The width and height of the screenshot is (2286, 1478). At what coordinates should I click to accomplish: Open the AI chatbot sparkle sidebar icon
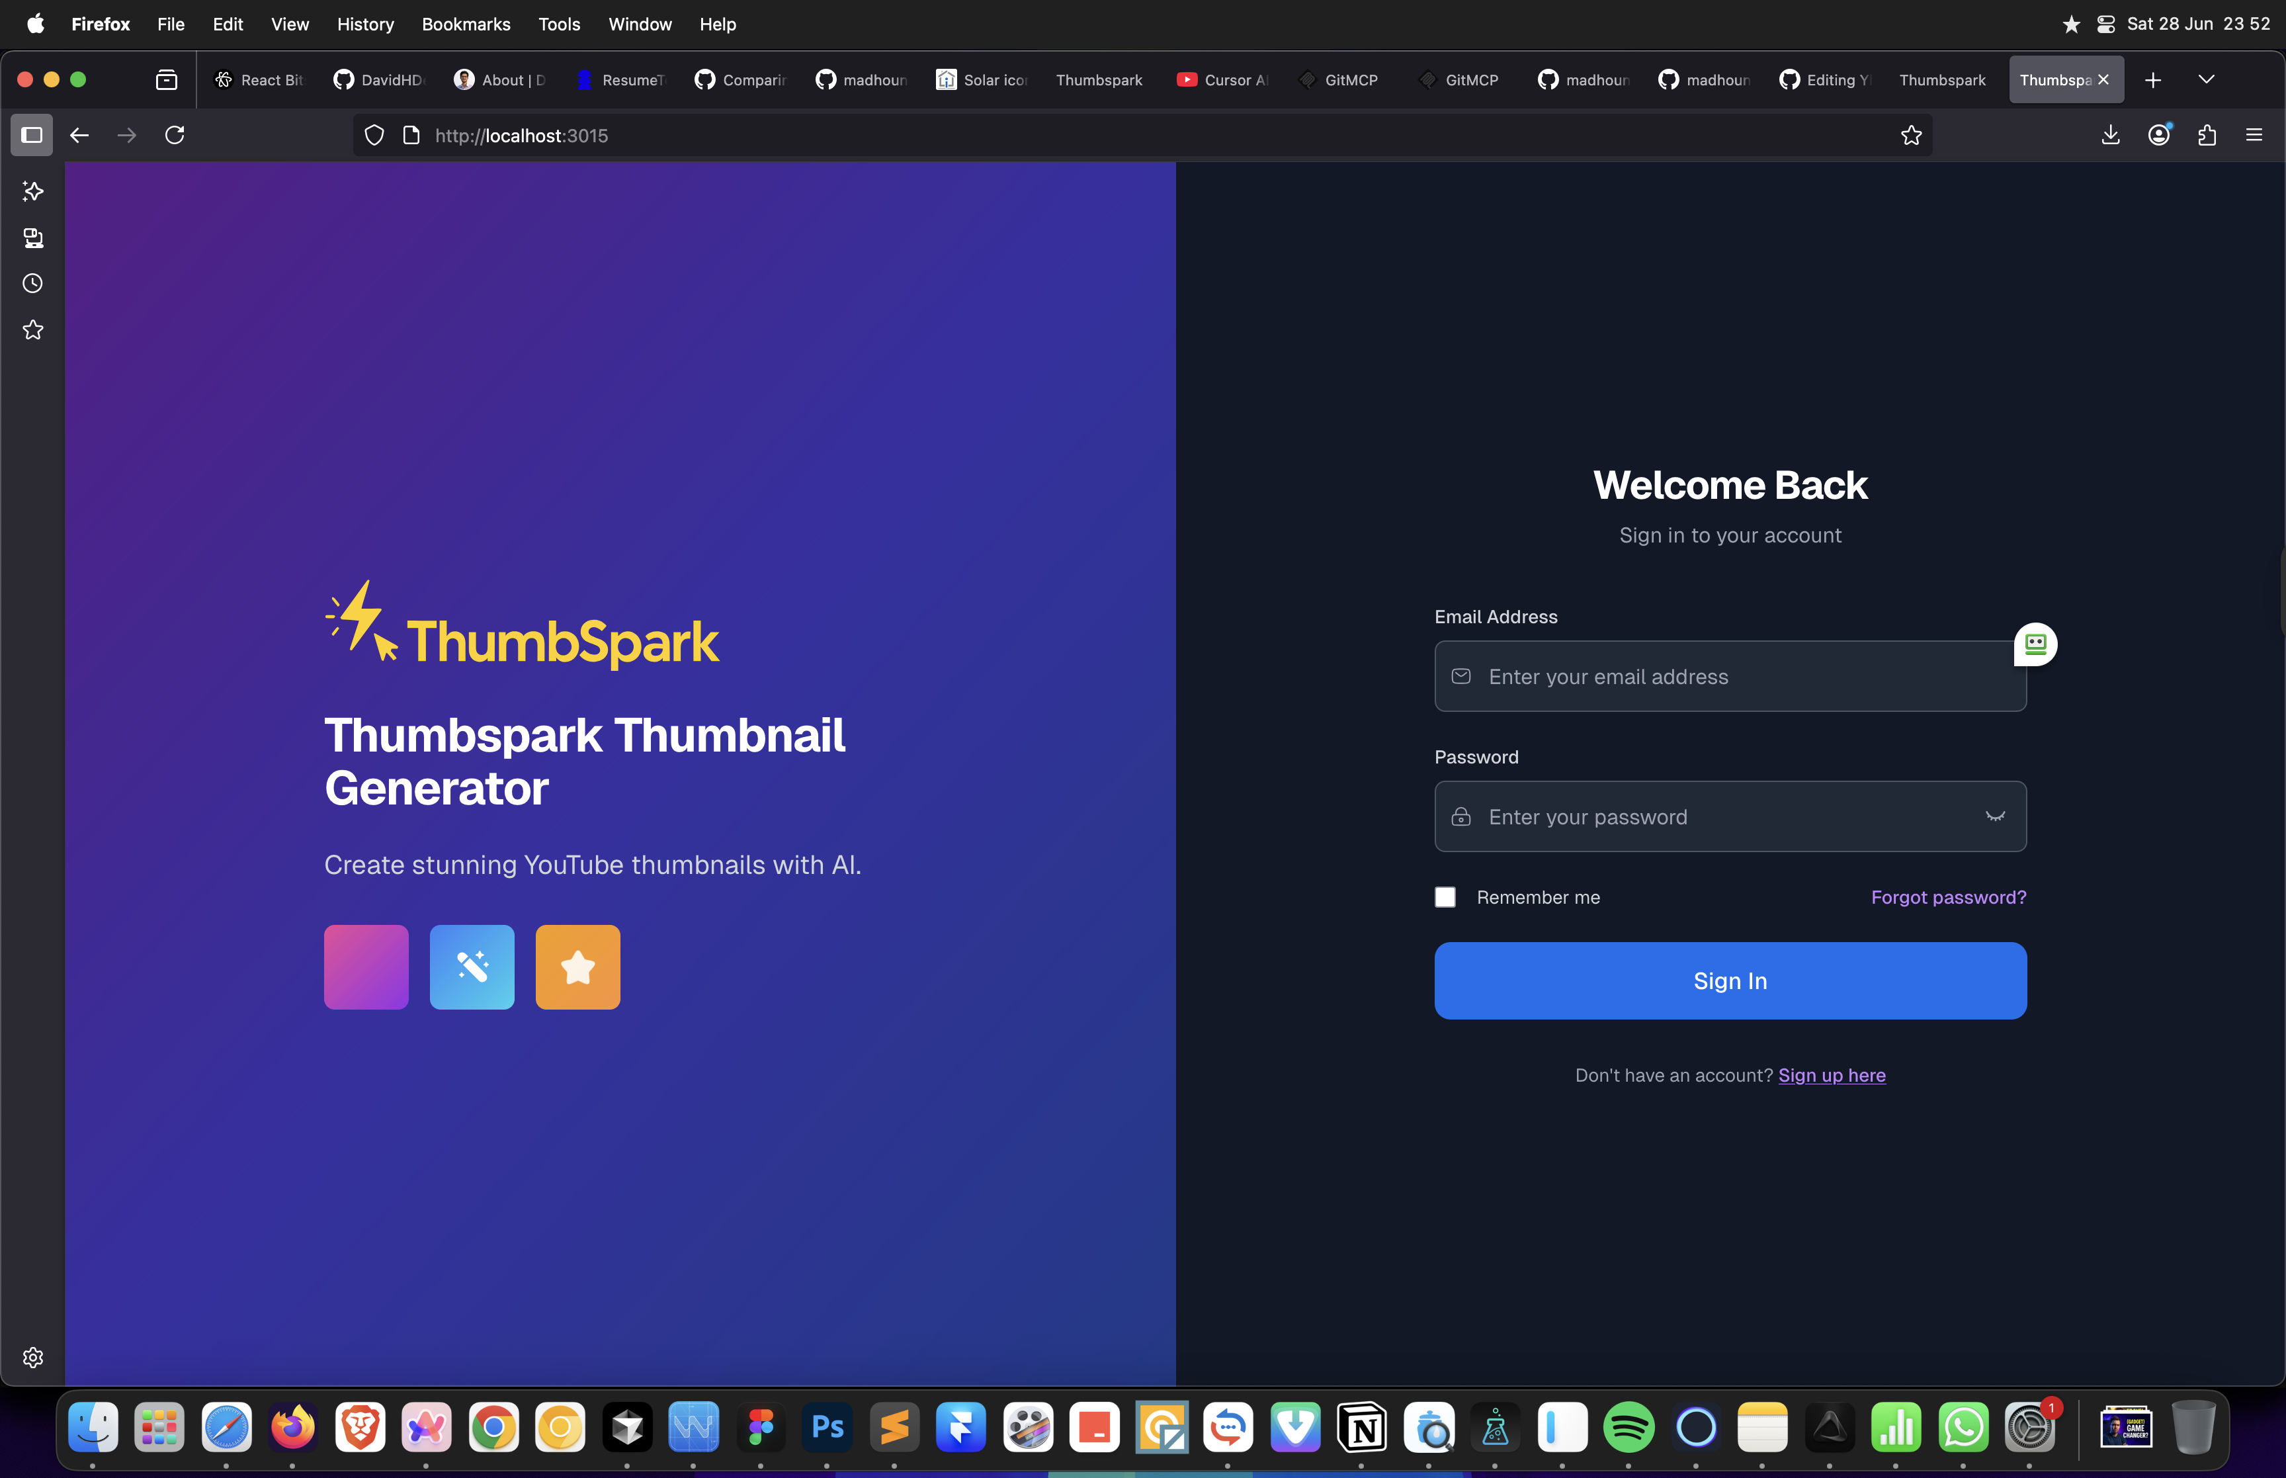pos(32,192)
